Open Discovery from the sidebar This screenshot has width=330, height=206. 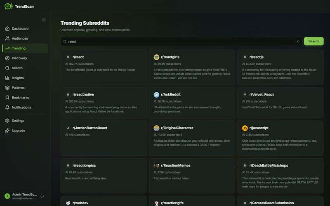tap(25, 58)
